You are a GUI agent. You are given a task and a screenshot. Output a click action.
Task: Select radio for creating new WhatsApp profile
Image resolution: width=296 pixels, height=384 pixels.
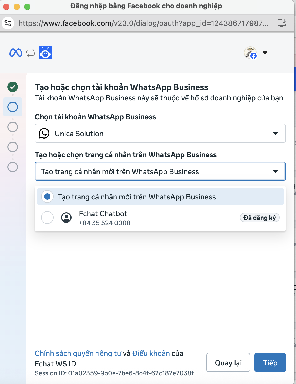[47, 196]
